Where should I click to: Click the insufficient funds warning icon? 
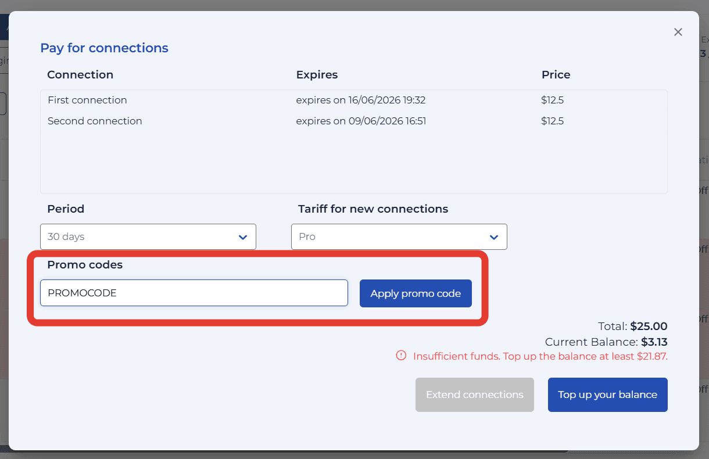coord(401,356)
